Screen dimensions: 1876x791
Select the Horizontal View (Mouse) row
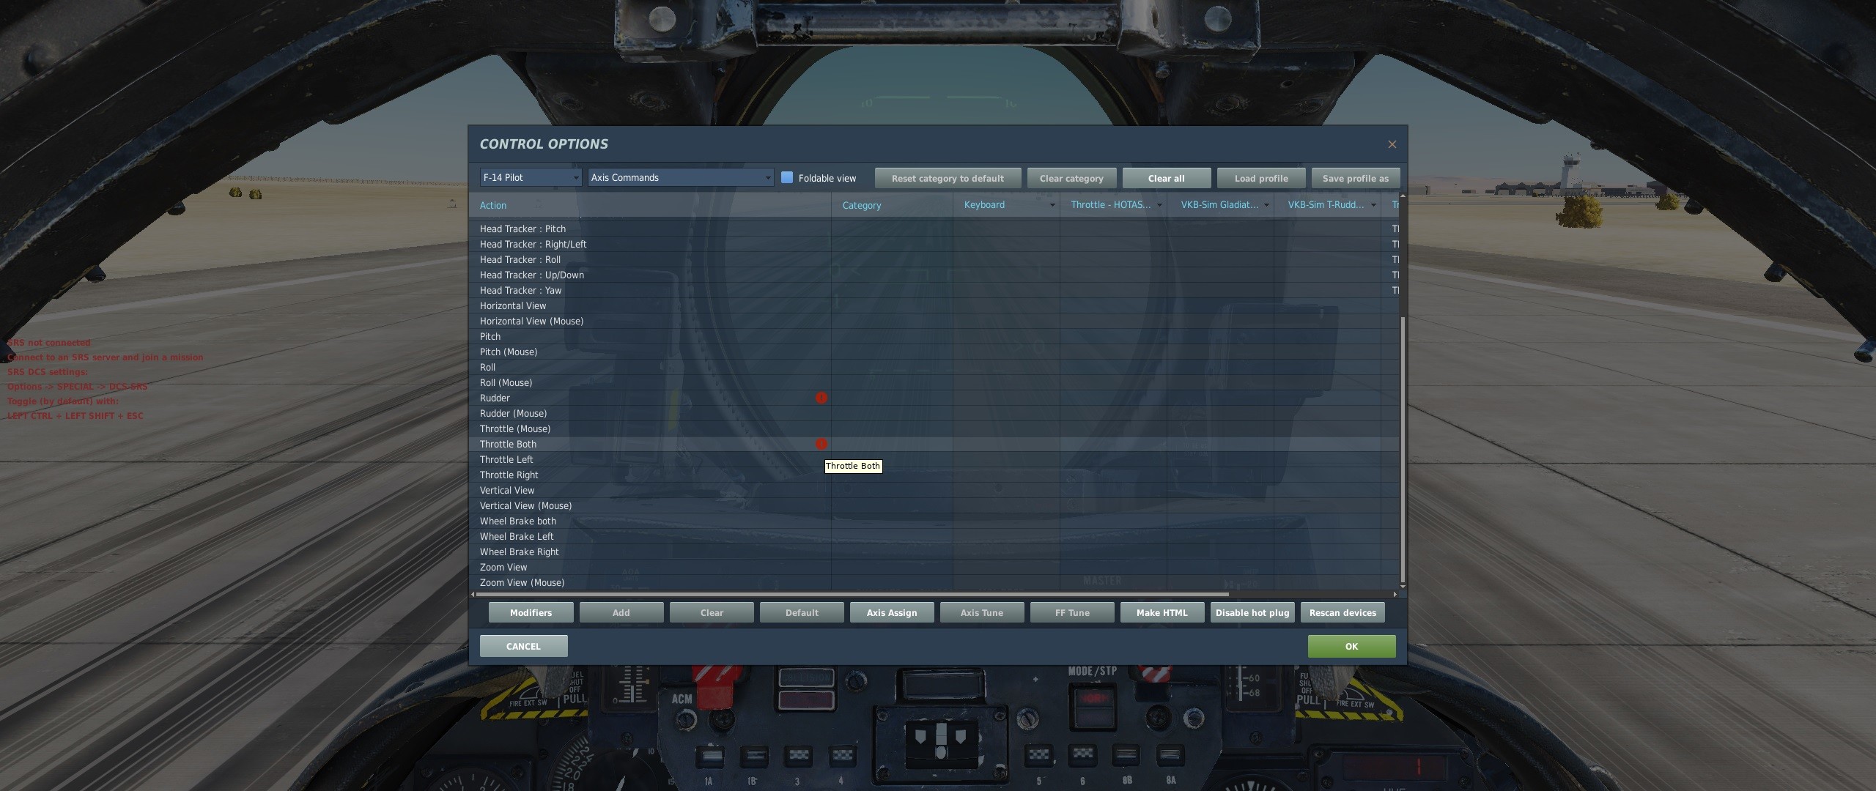[x=934, y=321]
